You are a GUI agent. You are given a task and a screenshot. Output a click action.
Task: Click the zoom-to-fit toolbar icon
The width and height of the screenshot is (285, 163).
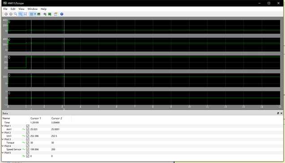[x=25, y=14]
